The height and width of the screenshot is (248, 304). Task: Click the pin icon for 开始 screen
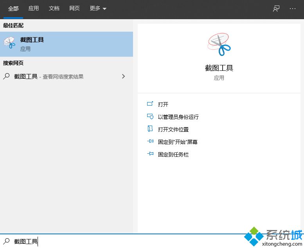tap(150, 141)
